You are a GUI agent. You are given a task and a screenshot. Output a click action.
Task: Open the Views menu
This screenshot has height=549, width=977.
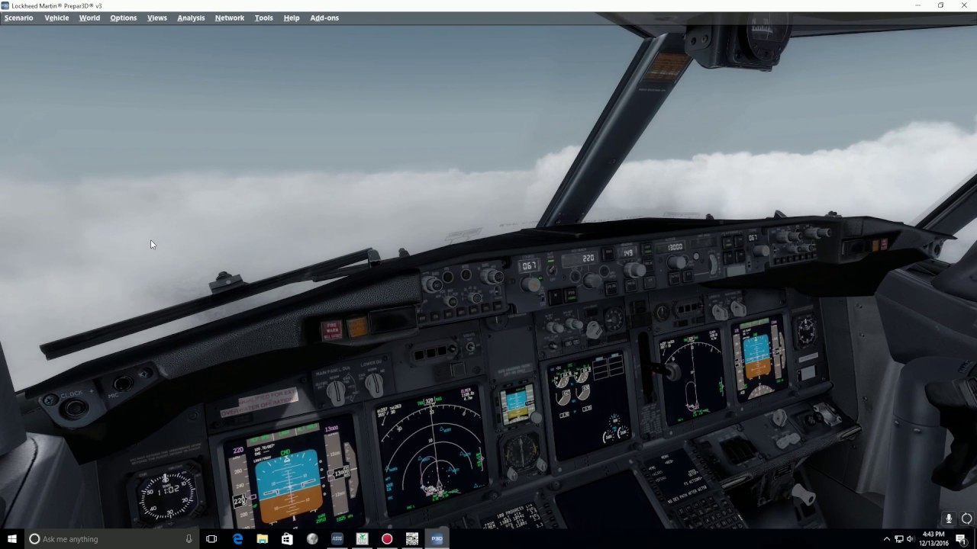[156, 18]
